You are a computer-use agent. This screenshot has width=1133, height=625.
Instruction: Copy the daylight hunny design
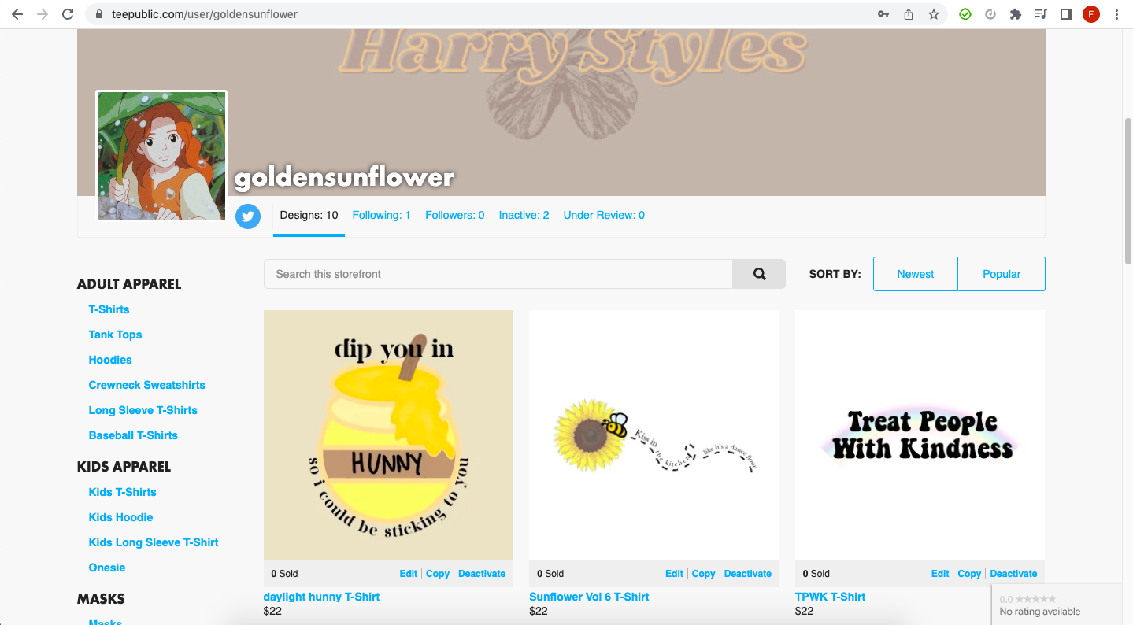click(438, 574)
